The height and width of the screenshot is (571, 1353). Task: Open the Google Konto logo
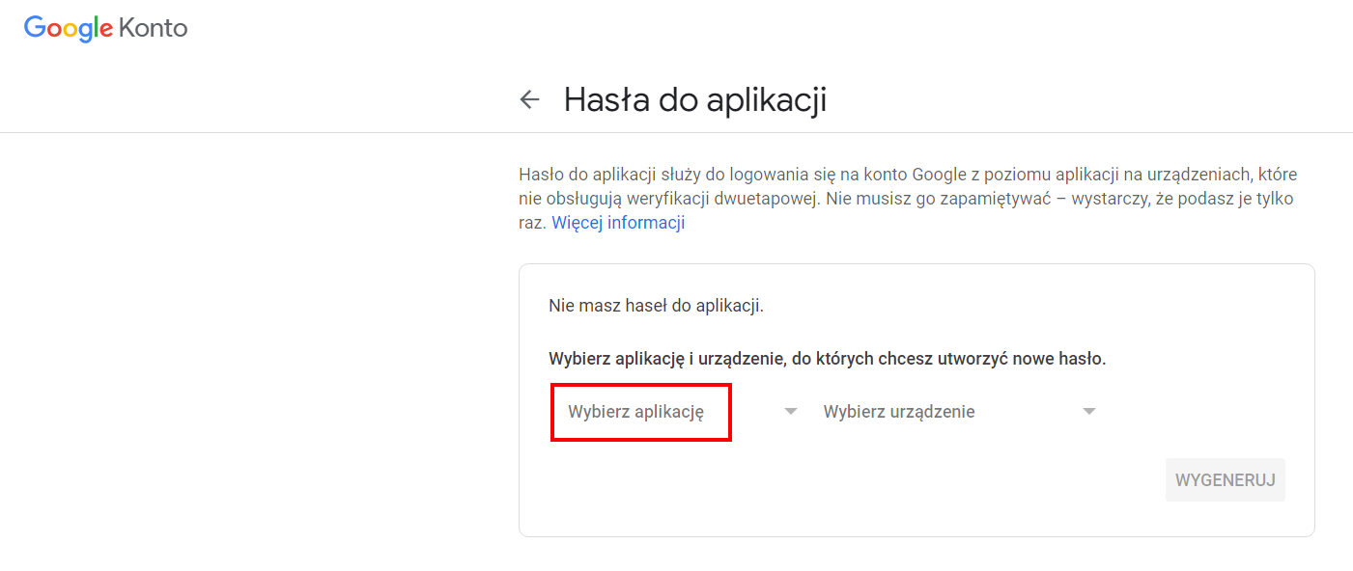[x=106, y=28]
